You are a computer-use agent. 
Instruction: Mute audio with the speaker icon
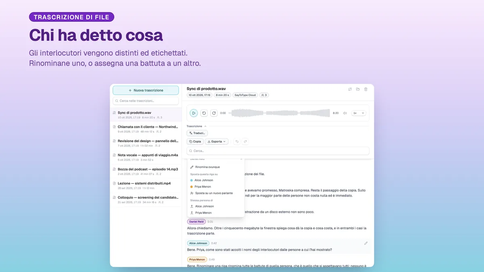345,113
